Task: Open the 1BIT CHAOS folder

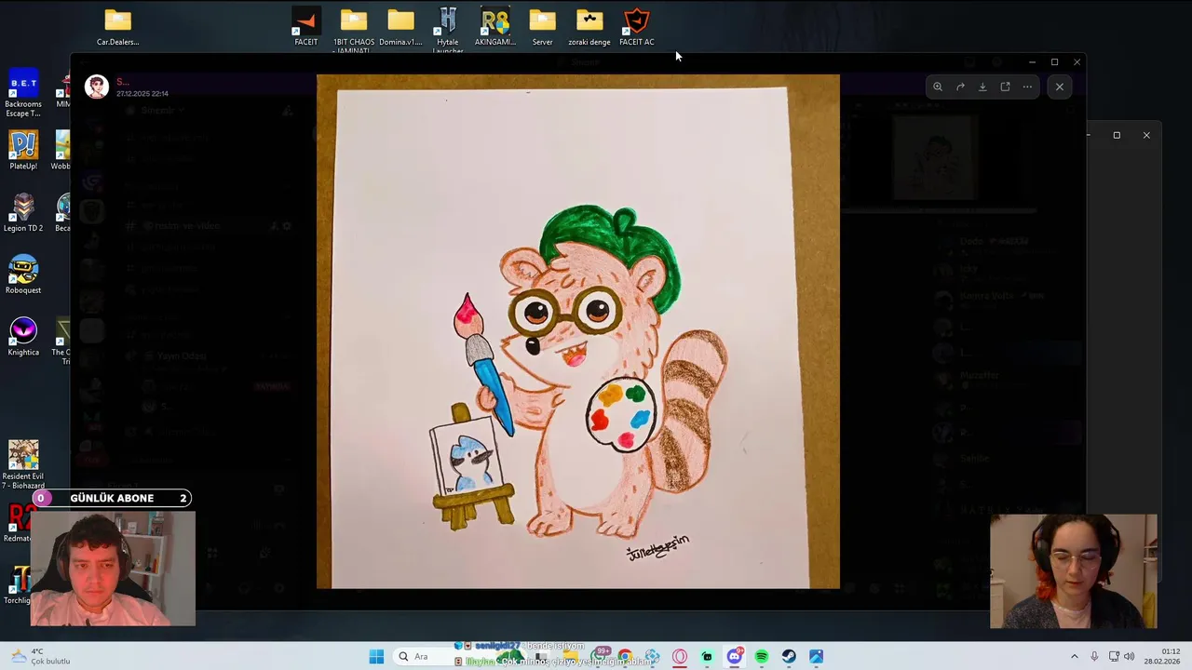Action: [353, 30]
